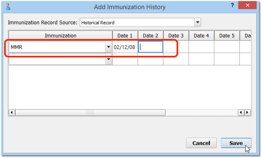The height and width of the screenshot is (158, 262).
Task: Expand the empty second-row immunization dropdown
Action: pos(108,59)
